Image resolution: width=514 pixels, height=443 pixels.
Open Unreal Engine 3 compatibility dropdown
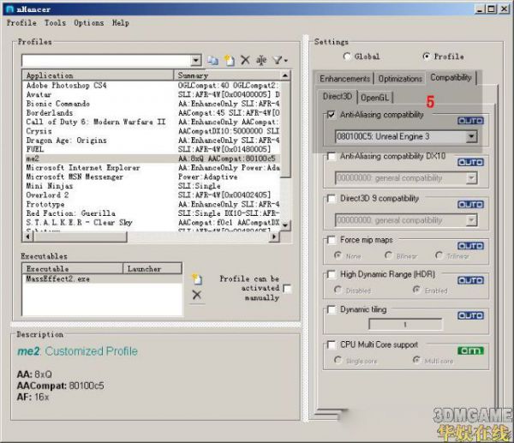[471, 136]
